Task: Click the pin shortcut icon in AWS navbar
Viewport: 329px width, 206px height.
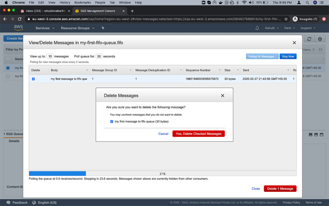Action: [103, 28]
